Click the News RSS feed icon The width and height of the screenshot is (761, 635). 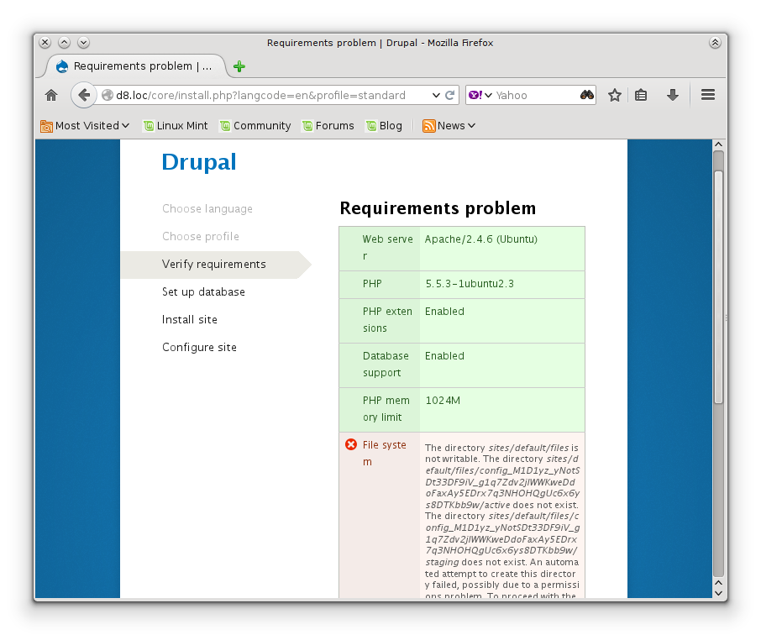(x=428, y=126)
